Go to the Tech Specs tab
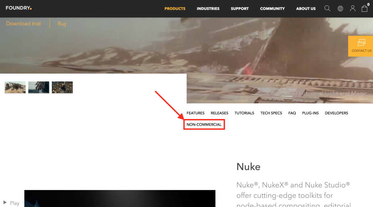Viewport: 373px width, 207px height. point(271,113)
